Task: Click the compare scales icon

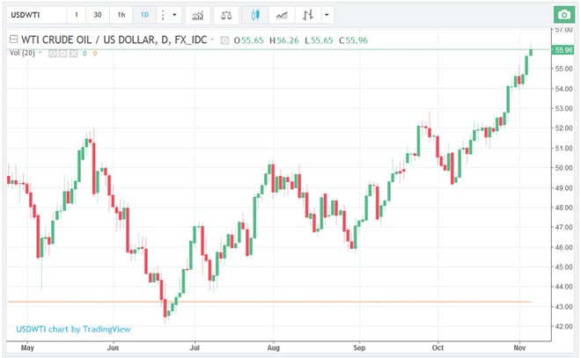Action: pyautogui.click(x=227, y=15)
